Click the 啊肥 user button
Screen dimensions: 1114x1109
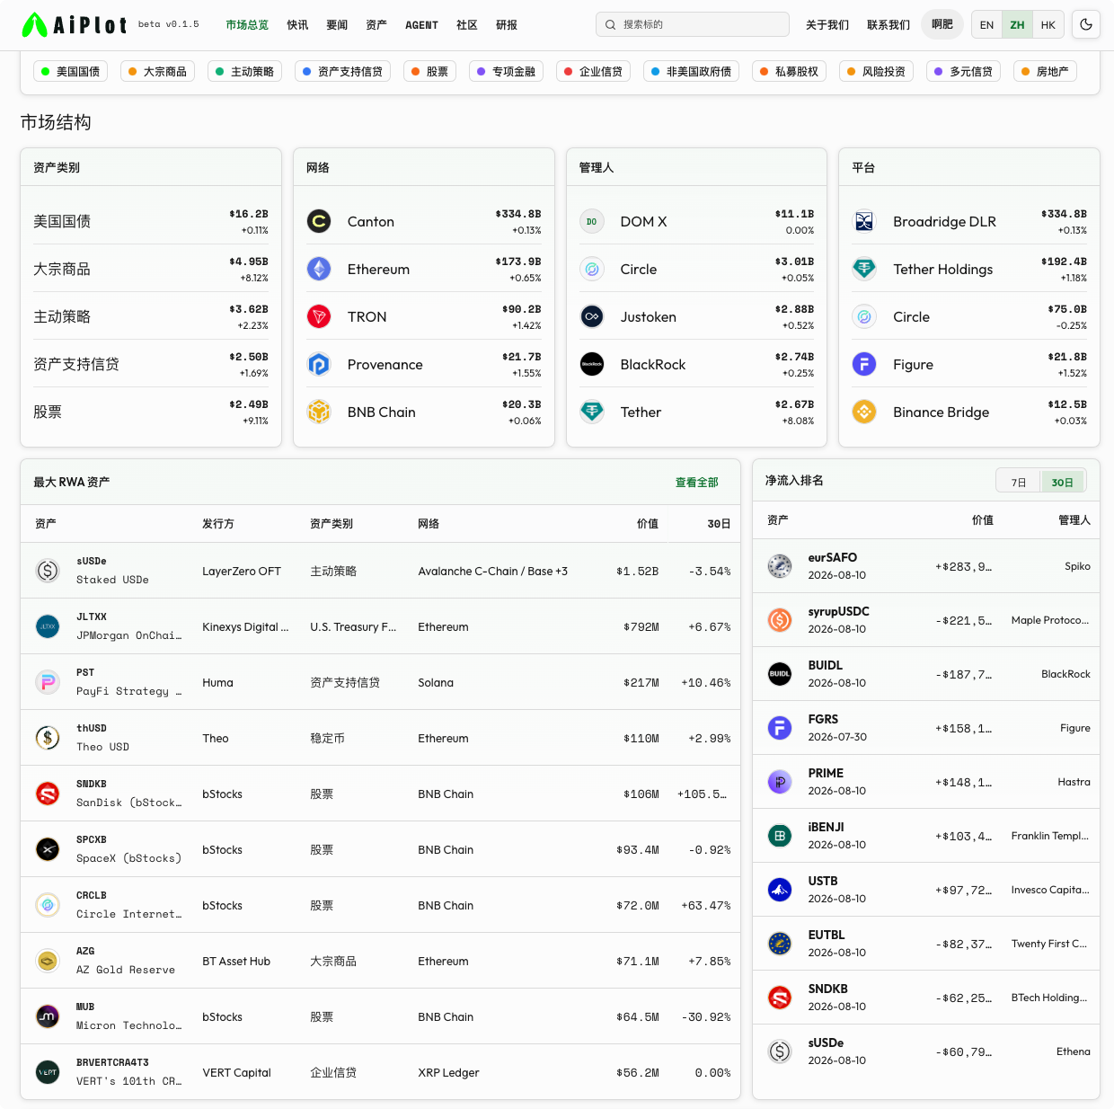pyautogui.click(x=942, y=24)
